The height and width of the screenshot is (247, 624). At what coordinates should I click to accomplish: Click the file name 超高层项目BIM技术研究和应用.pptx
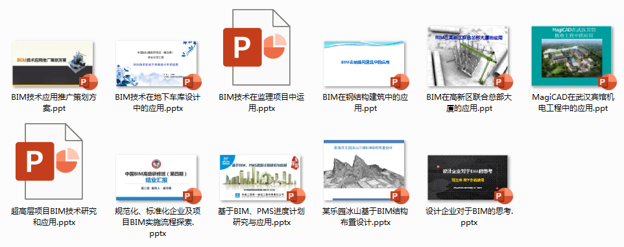pyautogui.click(x=54, y=217)
